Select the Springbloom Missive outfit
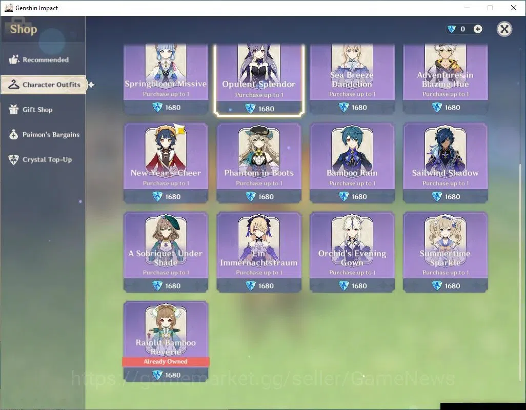 pyautogui.click(x=166, y=79)
